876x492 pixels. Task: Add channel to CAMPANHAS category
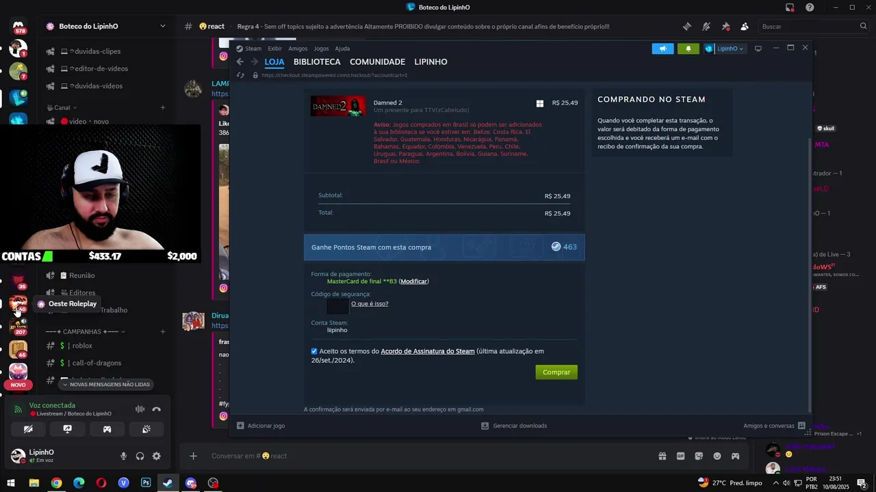coord(163,331)
